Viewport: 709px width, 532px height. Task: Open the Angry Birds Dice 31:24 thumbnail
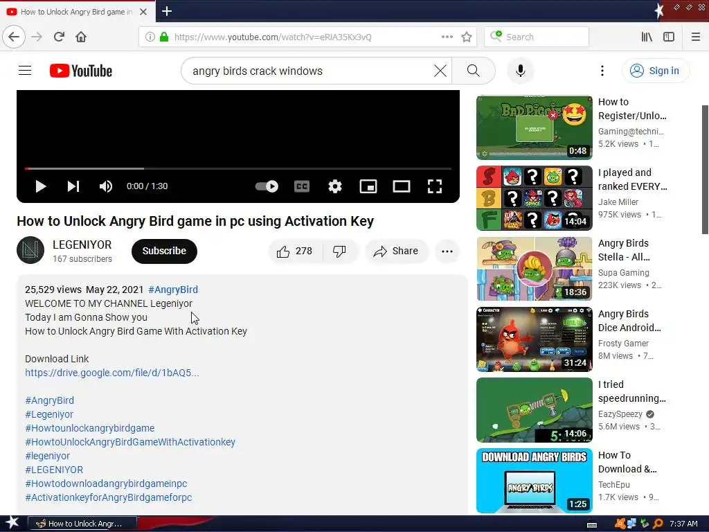pos(534,339)
